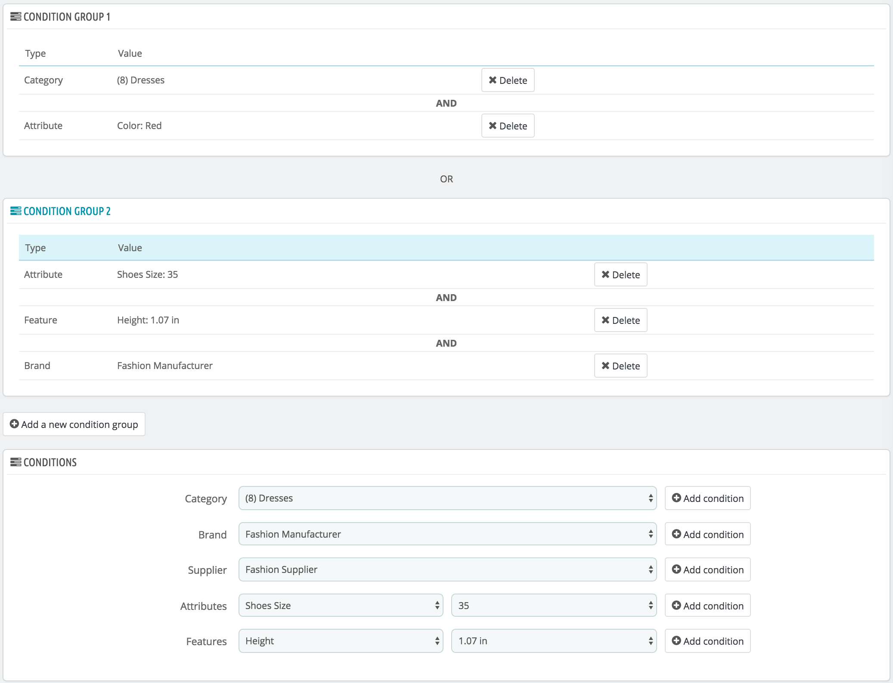Delete the Fashion Manufacturer brand condition

[620, 366]
